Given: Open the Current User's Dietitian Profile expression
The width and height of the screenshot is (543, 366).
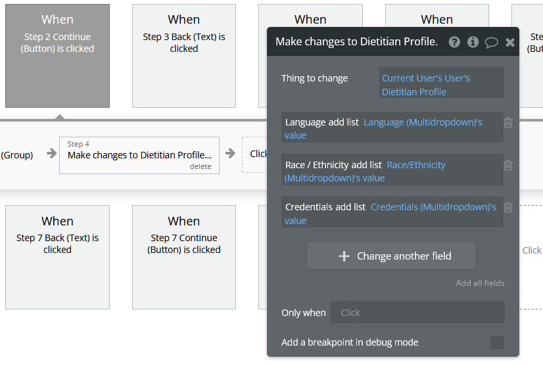Looking at the screenshot, I should [426, 85].
